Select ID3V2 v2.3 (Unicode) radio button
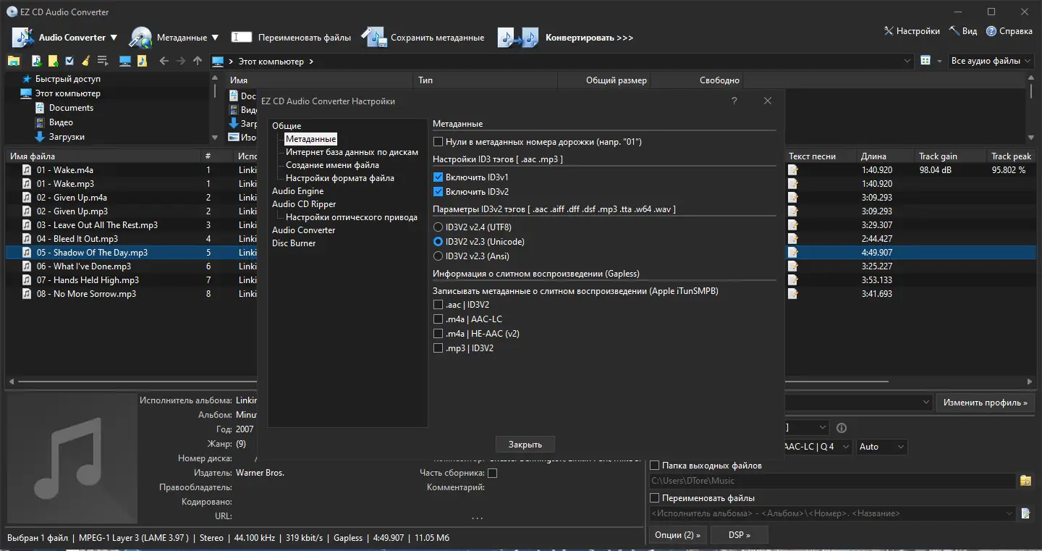The height and width of the screenshot is (551, 1042). 438,242
